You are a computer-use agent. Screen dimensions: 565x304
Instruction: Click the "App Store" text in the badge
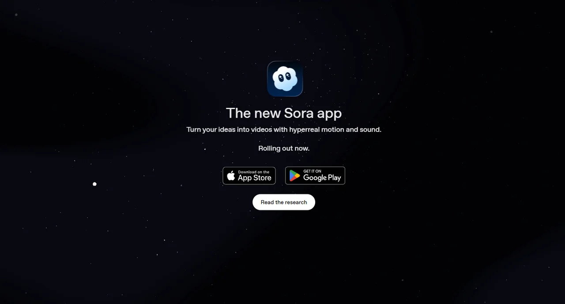tap(255, 178)
